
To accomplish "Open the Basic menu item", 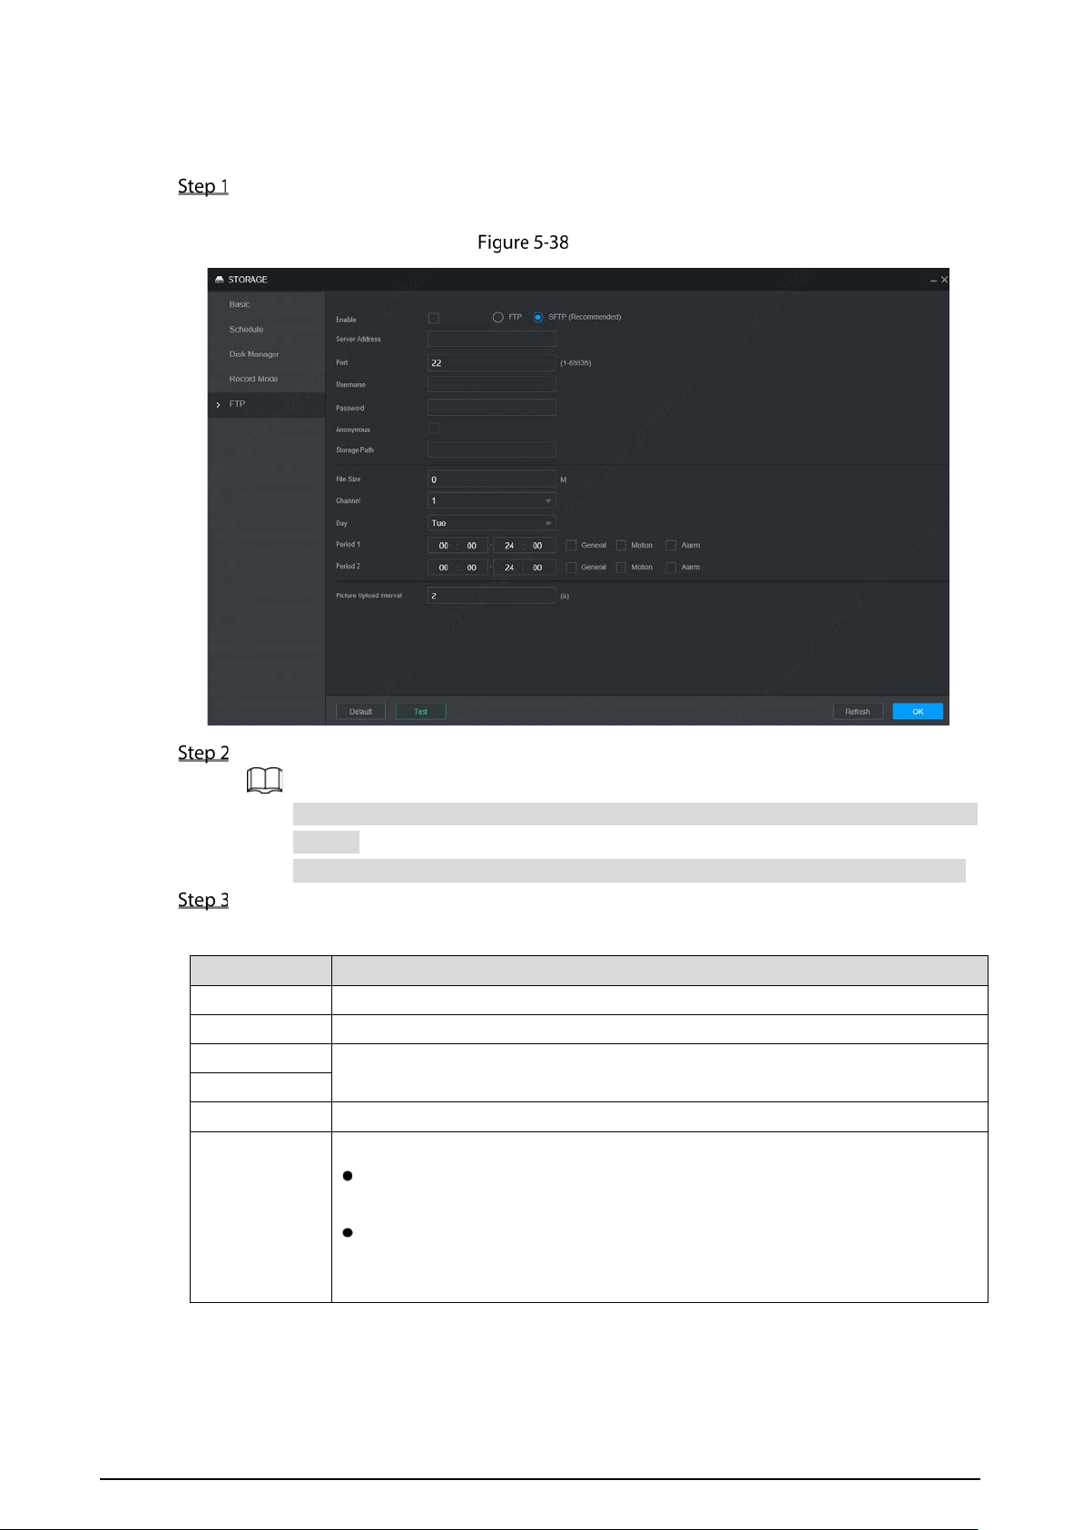I will (x=239, y=304).
